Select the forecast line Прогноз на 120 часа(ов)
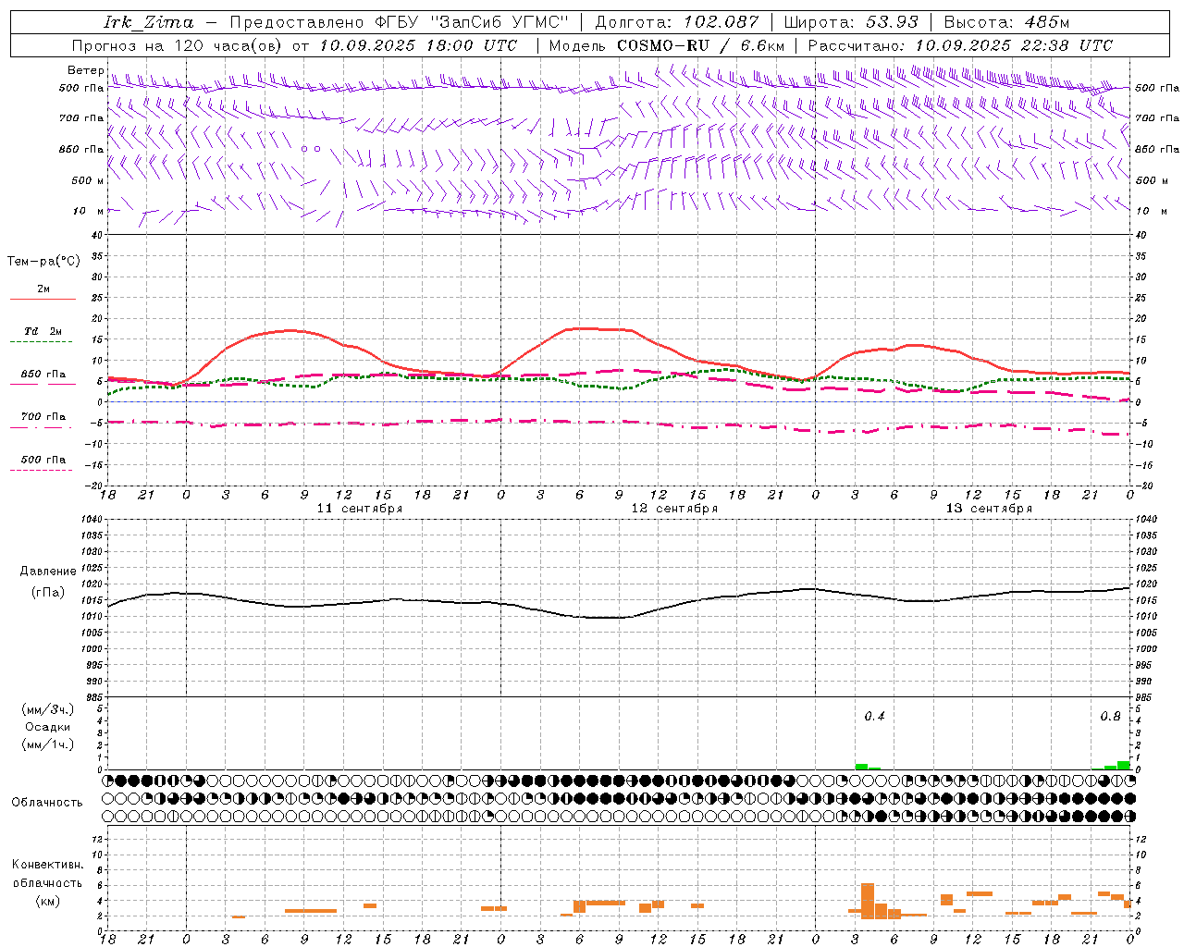The image size is (1184, 947). tap(178, 45)
